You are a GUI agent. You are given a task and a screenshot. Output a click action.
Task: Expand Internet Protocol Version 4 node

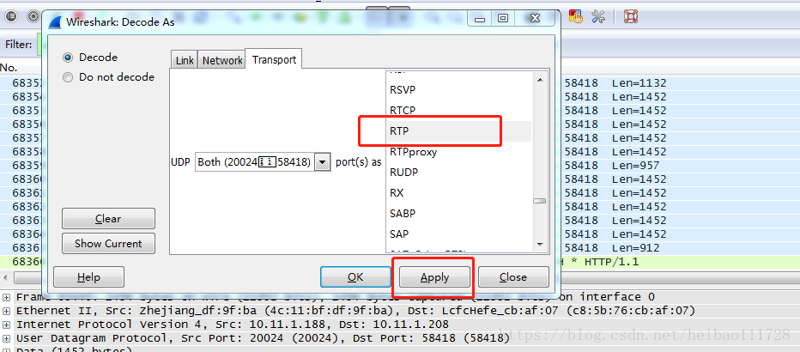point(7,325)
